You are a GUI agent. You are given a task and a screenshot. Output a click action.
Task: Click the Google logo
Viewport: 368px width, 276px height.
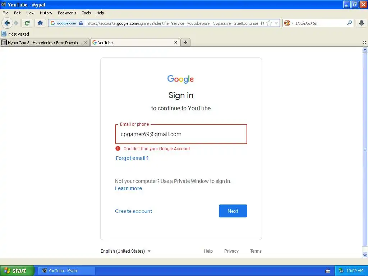click(x=180, y=79)
